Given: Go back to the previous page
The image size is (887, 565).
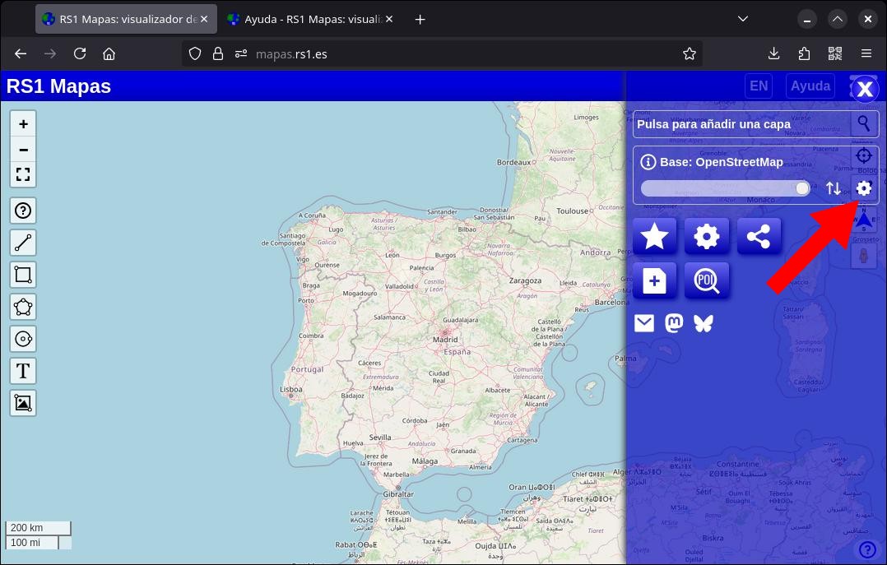Looking at the screenshot, I should (x=21, y=53).
